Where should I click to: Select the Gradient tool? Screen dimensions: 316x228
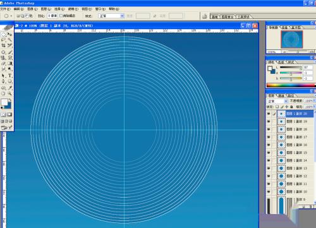coord(9,63)
